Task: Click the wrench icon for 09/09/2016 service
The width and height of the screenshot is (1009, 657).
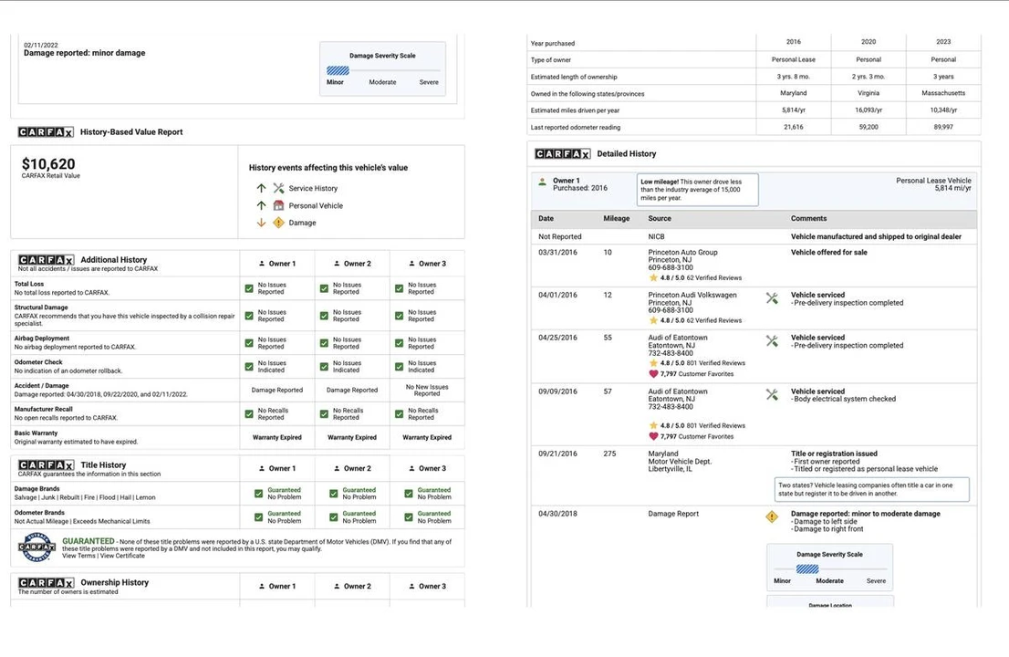Action: pyautogui.click(x=772, y=394)
